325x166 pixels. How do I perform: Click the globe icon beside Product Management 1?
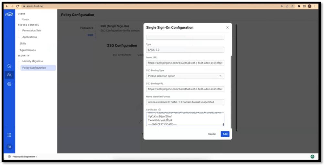9,157
